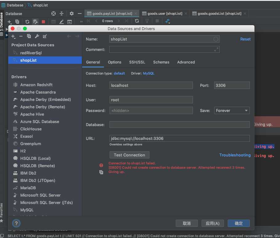Hide the Database panel with minus icon
Screen dimensions: 280x238
80,13
